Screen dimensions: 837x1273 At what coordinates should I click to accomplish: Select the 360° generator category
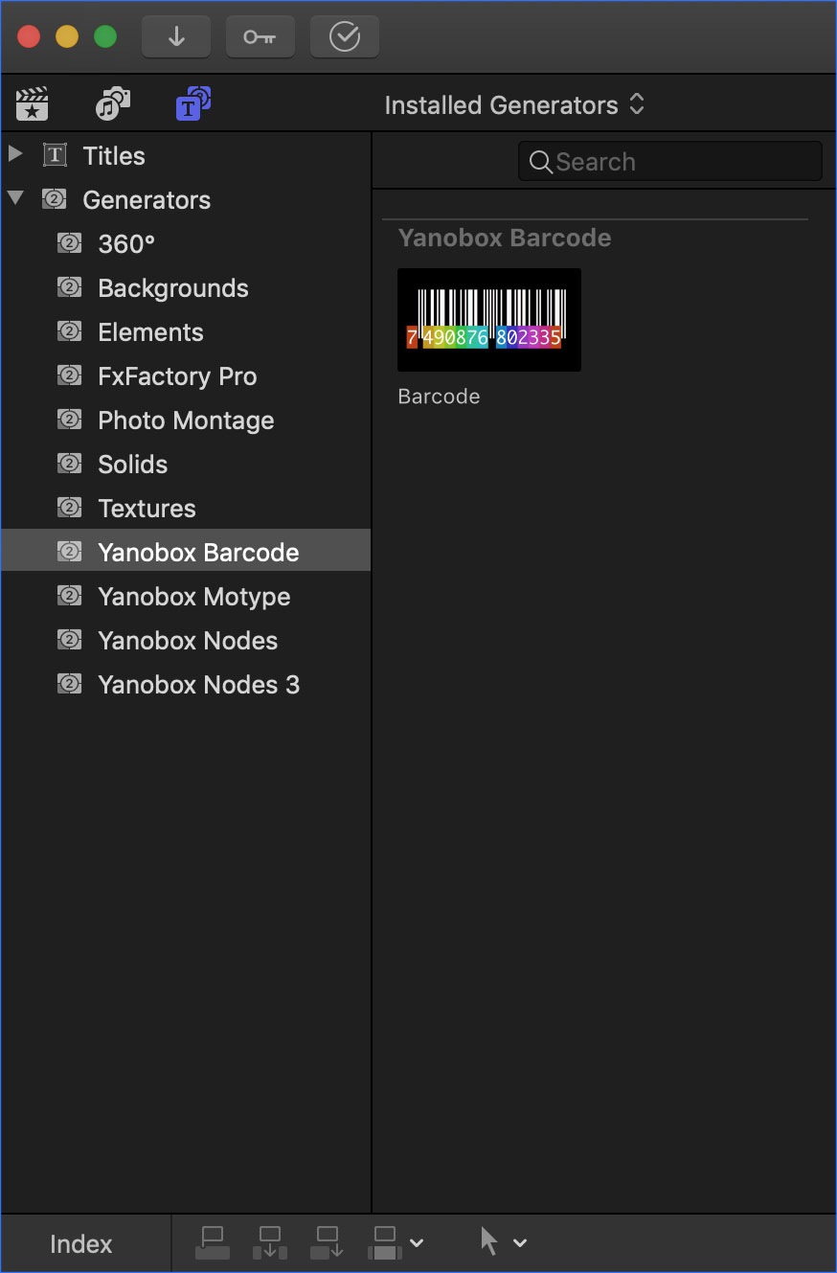tap(126, 244)
